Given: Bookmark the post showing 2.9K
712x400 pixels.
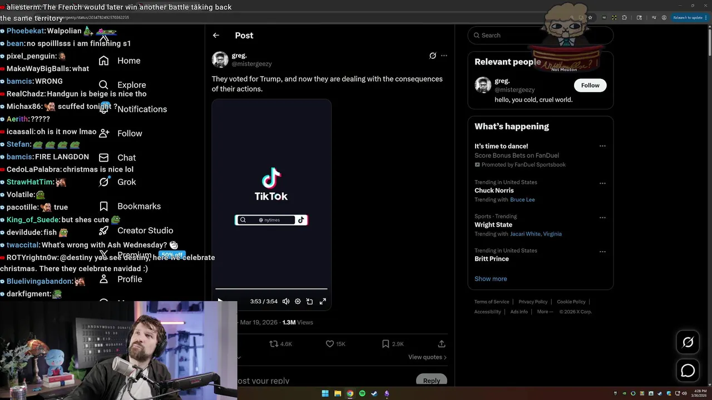Looking at the screenshot, I should tap(393, 344).
